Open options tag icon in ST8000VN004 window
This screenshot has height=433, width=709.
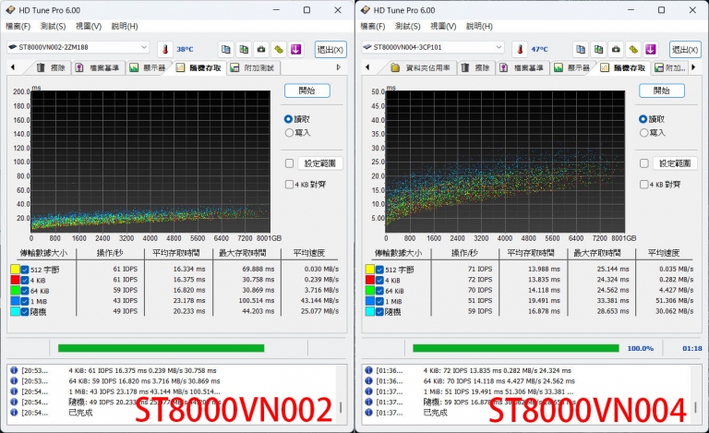633,49
